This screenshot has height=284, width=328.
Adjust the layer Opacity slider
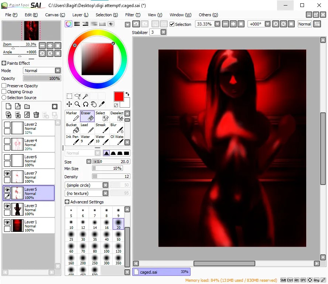click(42, 78)
